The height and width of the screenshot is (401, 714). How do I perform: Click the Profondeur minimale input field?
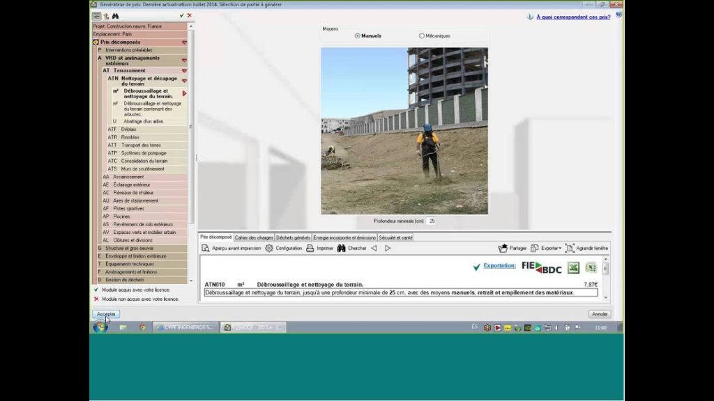(432, 221)
